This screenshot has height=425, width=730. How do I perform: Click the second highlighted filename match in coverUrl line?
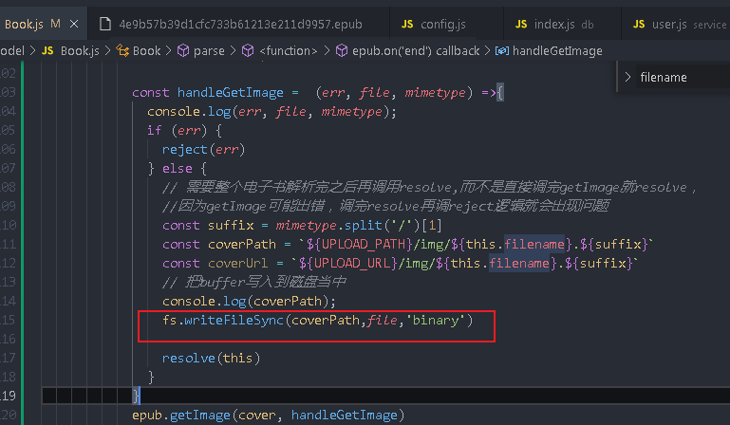[519, 264]
